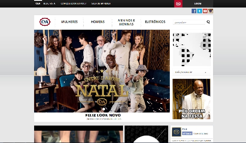Open the Põe Ordem na Festa banner
Image resolution: width=246 pixels, height=143 pixels.
click(191, 99)
